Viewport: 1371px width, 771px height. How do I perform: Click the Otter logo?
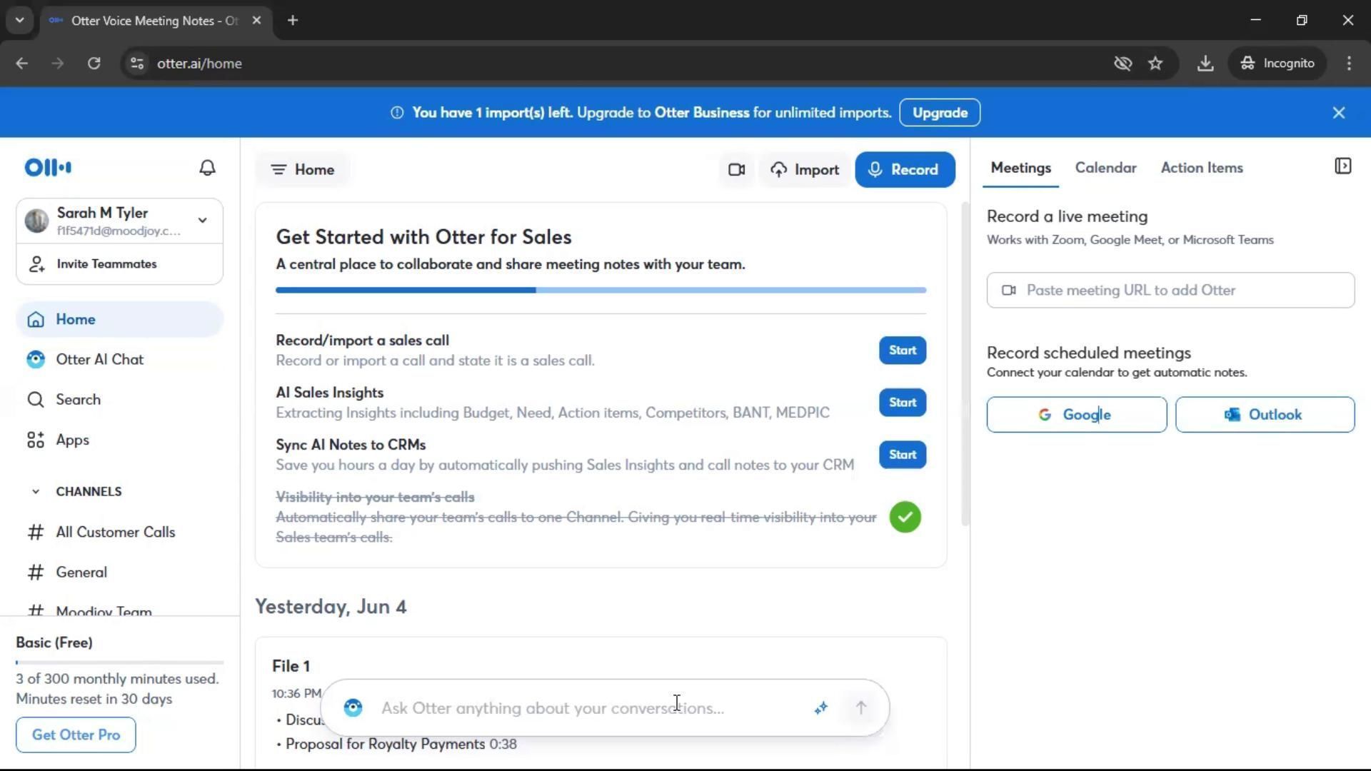[48, 168]
